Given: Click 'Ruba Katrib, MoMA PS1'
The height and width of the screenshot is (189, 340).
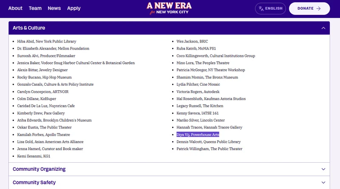Looking at the screenshot, I should 196,48.
